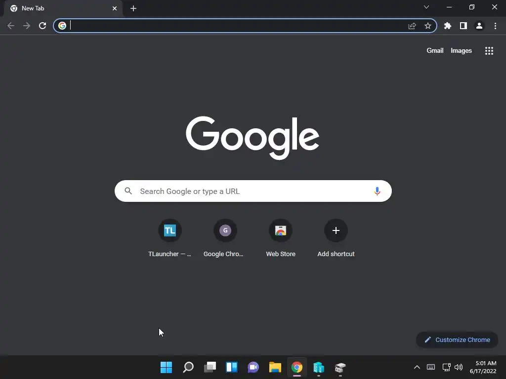Screen dimensions: 506x379
Task: Start voice search with the microphone
Action: pos(377,191)
